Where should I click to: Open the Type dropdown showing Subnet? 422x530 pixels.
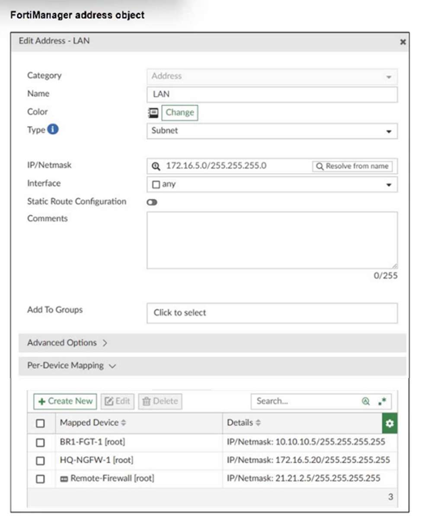click(x=272, y=131)
